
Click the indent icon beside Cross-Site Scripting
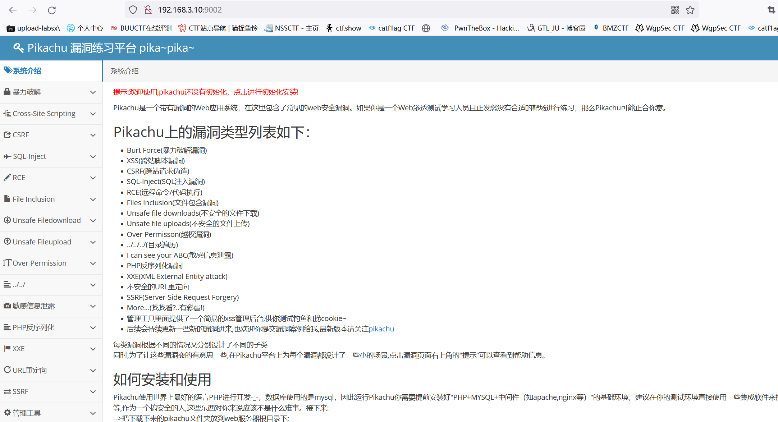[x=7, y=113]
